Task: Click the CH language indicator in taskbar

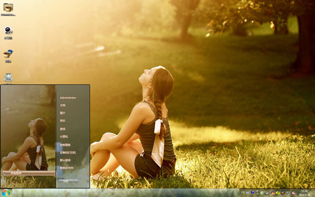Action: 243,192
